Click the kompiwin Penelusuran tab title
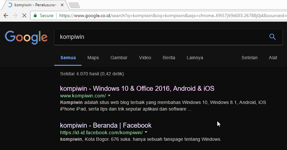 coord(35,5)
